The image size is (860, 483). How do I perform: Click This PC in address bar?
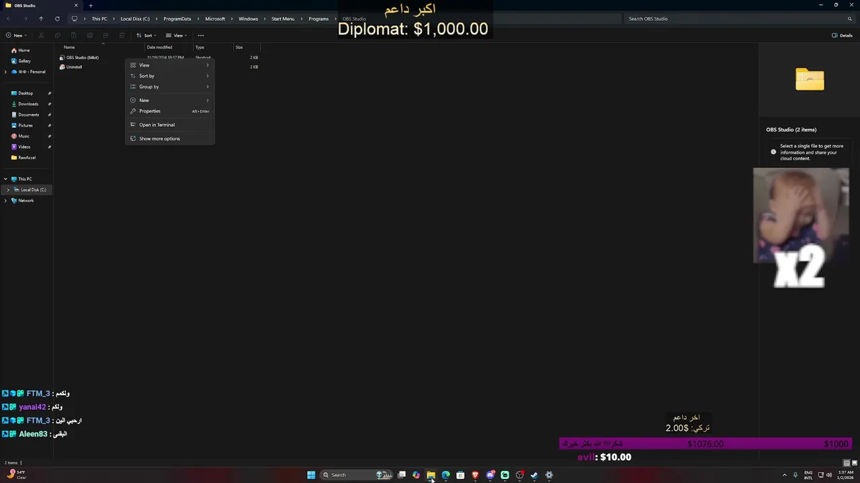pos(99,19)
